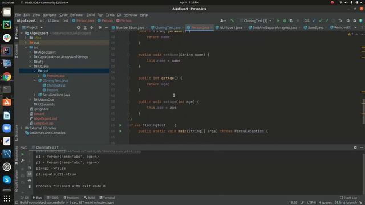Viewport: 365px width, 205px height.
Task: Run main method gutter arrow
Action: coord(120,131)
